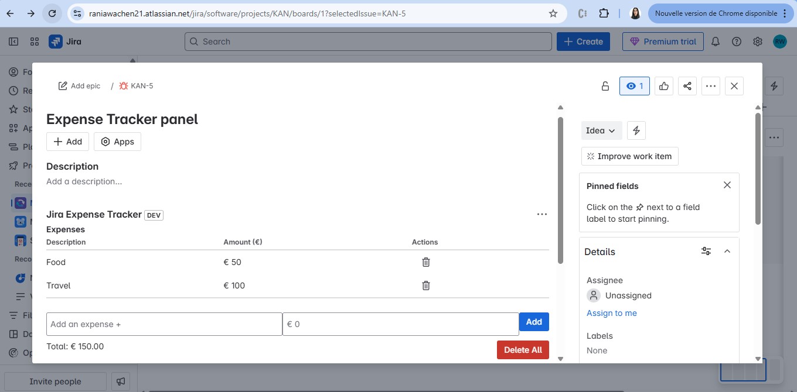Vote with the thumbs-up icon
This screenshot has width=797, height=392.
(664, 86)
